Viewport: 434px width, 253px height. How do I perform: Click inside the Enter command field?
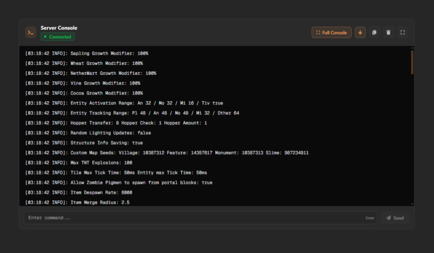click(x=145, y=218)
